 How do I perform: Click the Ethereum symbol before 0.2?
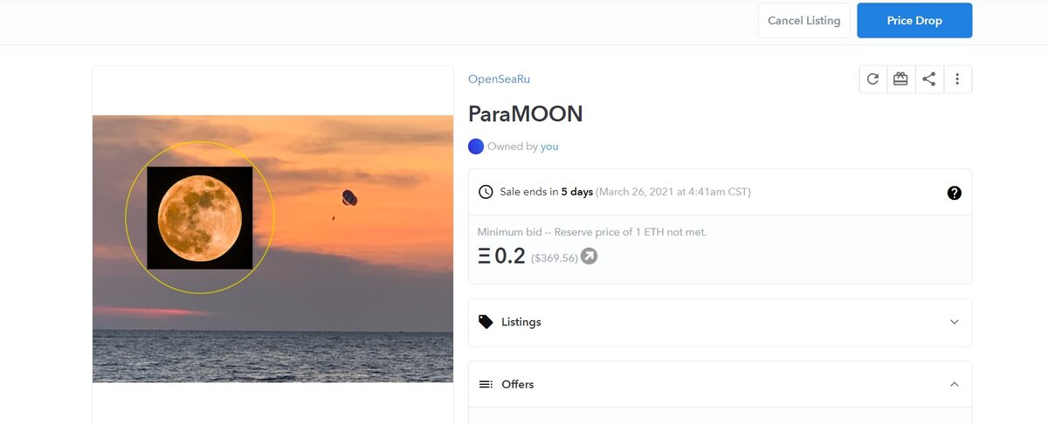484,256
